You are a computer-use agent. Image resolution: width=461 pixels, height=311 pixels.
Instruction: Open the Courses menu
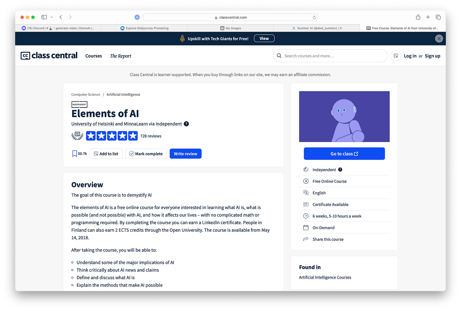click(x=94, y=56)
